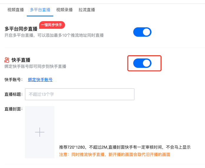Click the plus icon to upload cover
This screenshot has width=205, height=168.
[x=40, y=132]
